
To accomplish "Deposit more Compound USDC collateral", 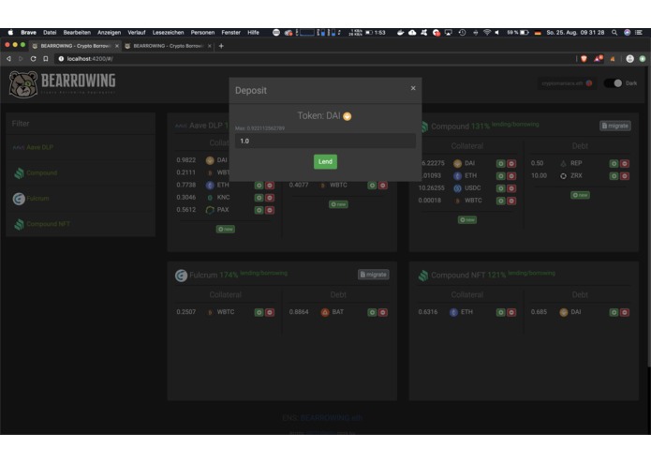I will 501,188.
